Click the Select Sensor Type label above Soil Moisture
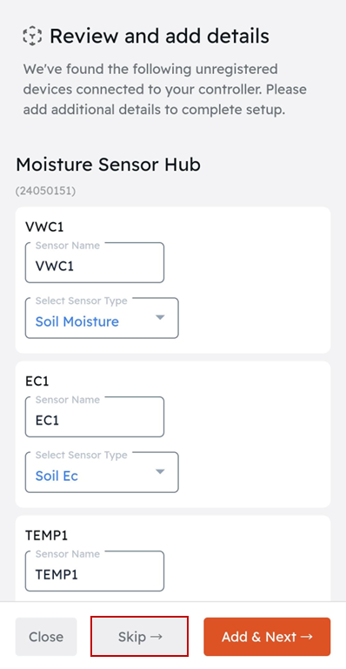The image size is (346, 669). (x=82, y=301)
